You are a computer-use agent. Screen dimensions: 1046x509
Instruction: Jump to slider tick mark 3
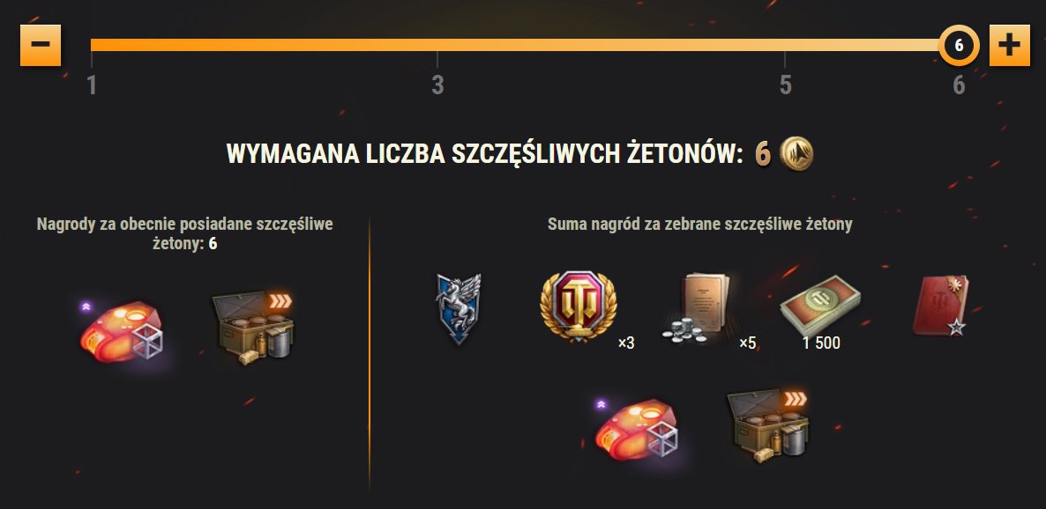tap(437, 85)
